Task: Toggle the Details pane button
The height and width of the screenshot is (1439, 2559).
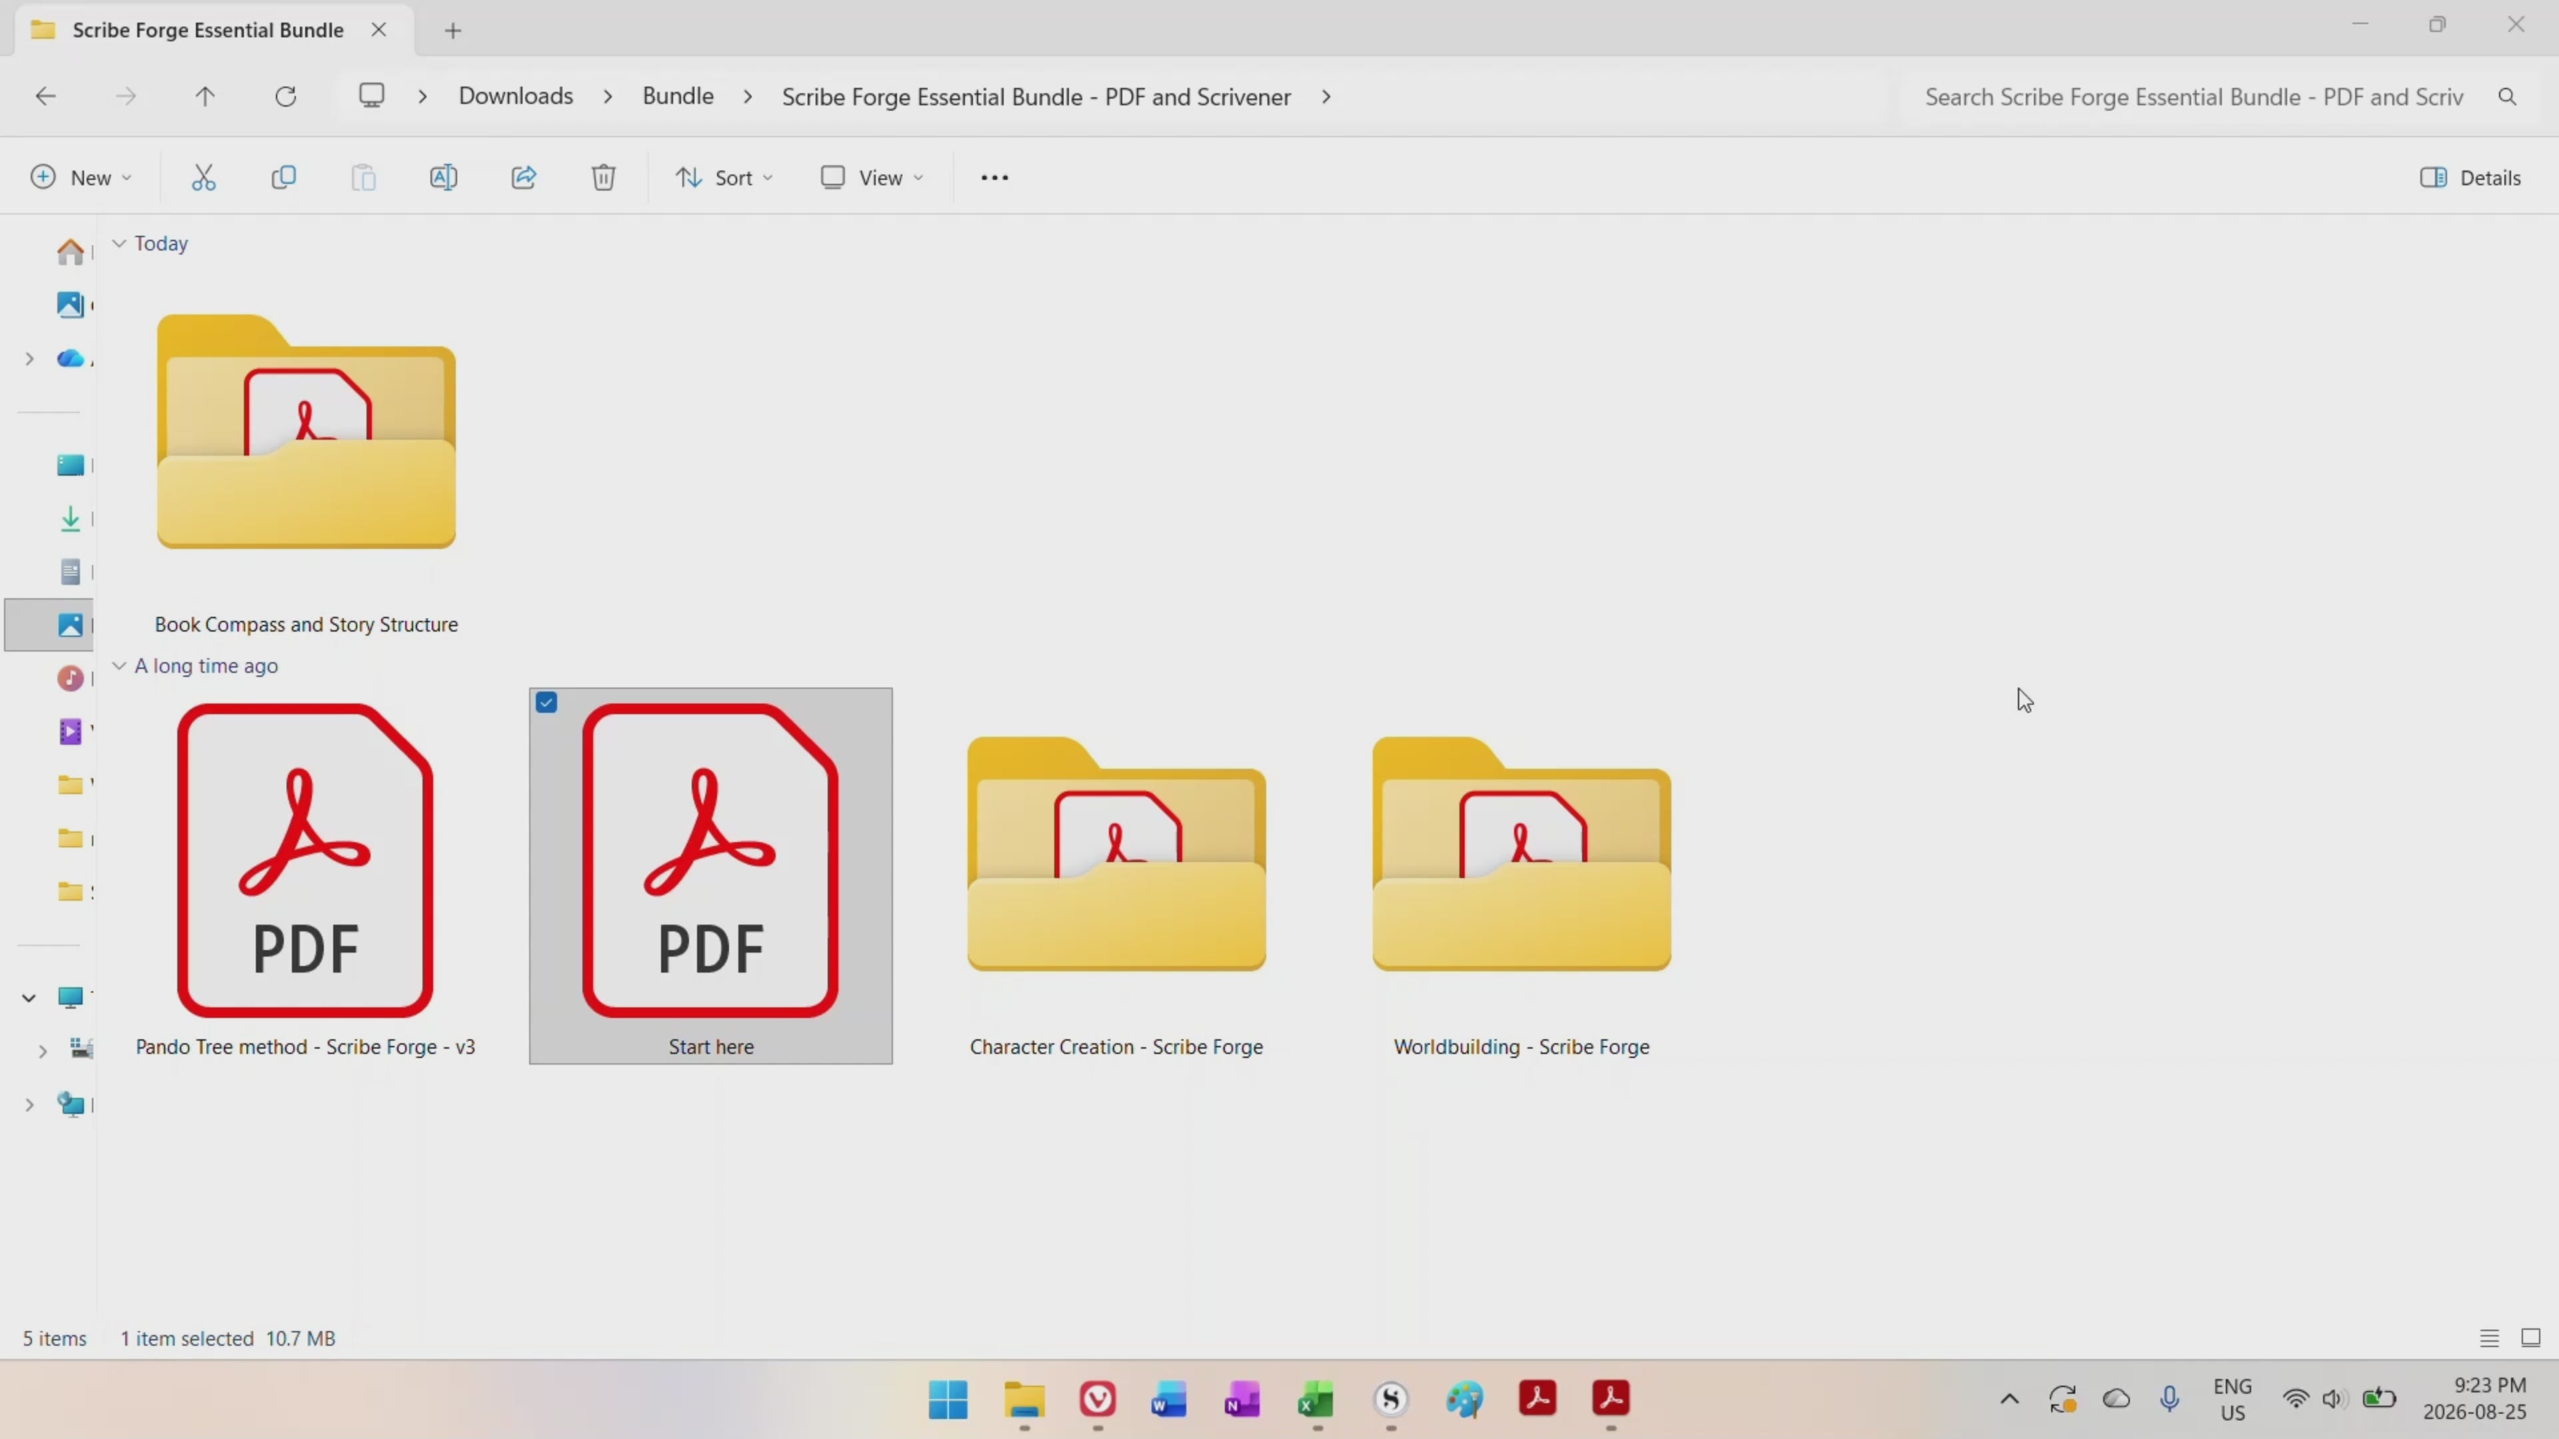Action: point(2470,178)
